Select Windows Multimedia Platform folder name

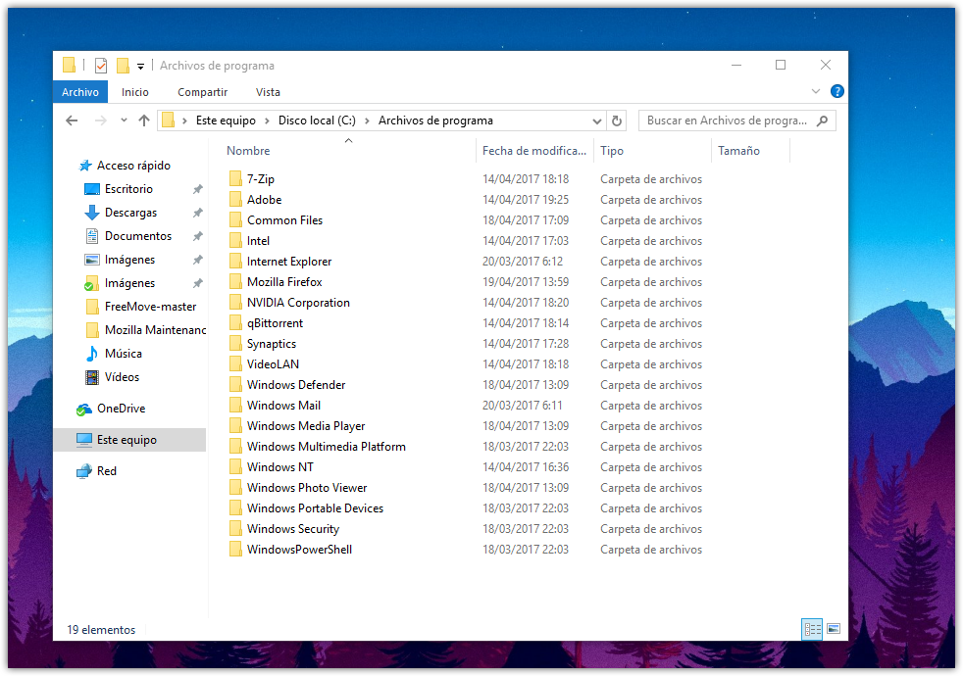pyautogui.click(x=327, y=447)
